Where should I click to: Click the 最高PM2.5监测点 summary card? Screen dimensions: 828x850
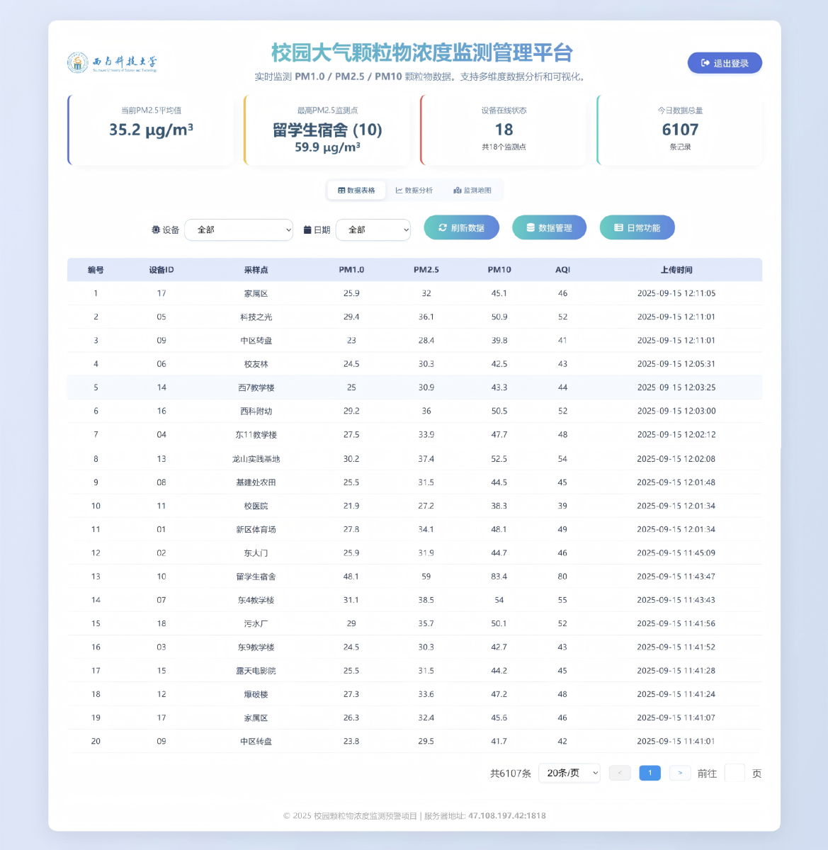pos(327,130)
